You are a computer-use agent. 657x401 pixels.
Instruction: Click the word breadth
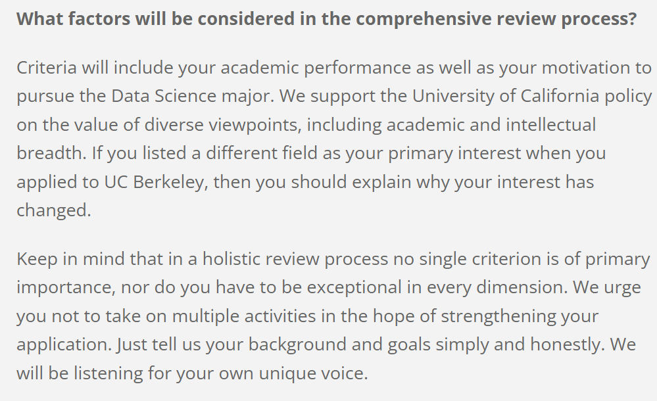[x=51, y=153]
